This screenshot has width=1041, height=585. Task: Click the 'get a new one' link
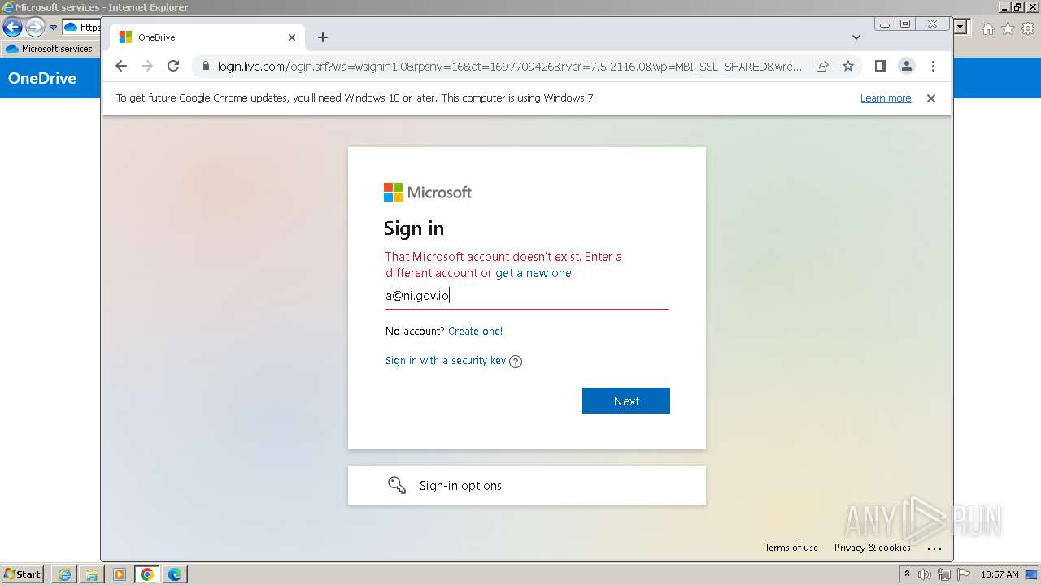534,273
